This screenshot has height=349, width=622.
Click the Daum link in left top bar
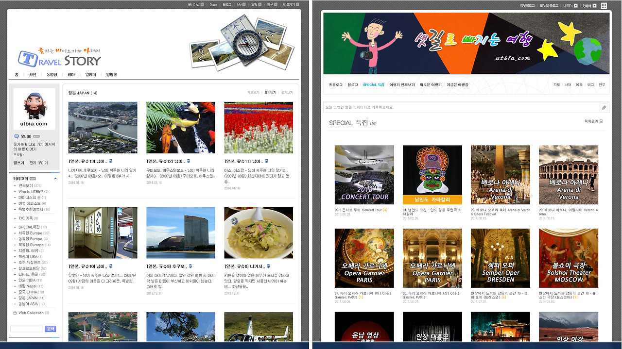(x=213, y=4)
